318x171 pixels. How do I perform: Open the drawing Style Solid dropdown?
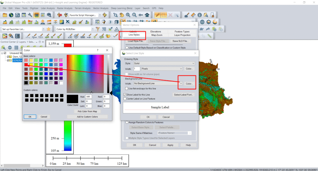(x=164, y=64)
